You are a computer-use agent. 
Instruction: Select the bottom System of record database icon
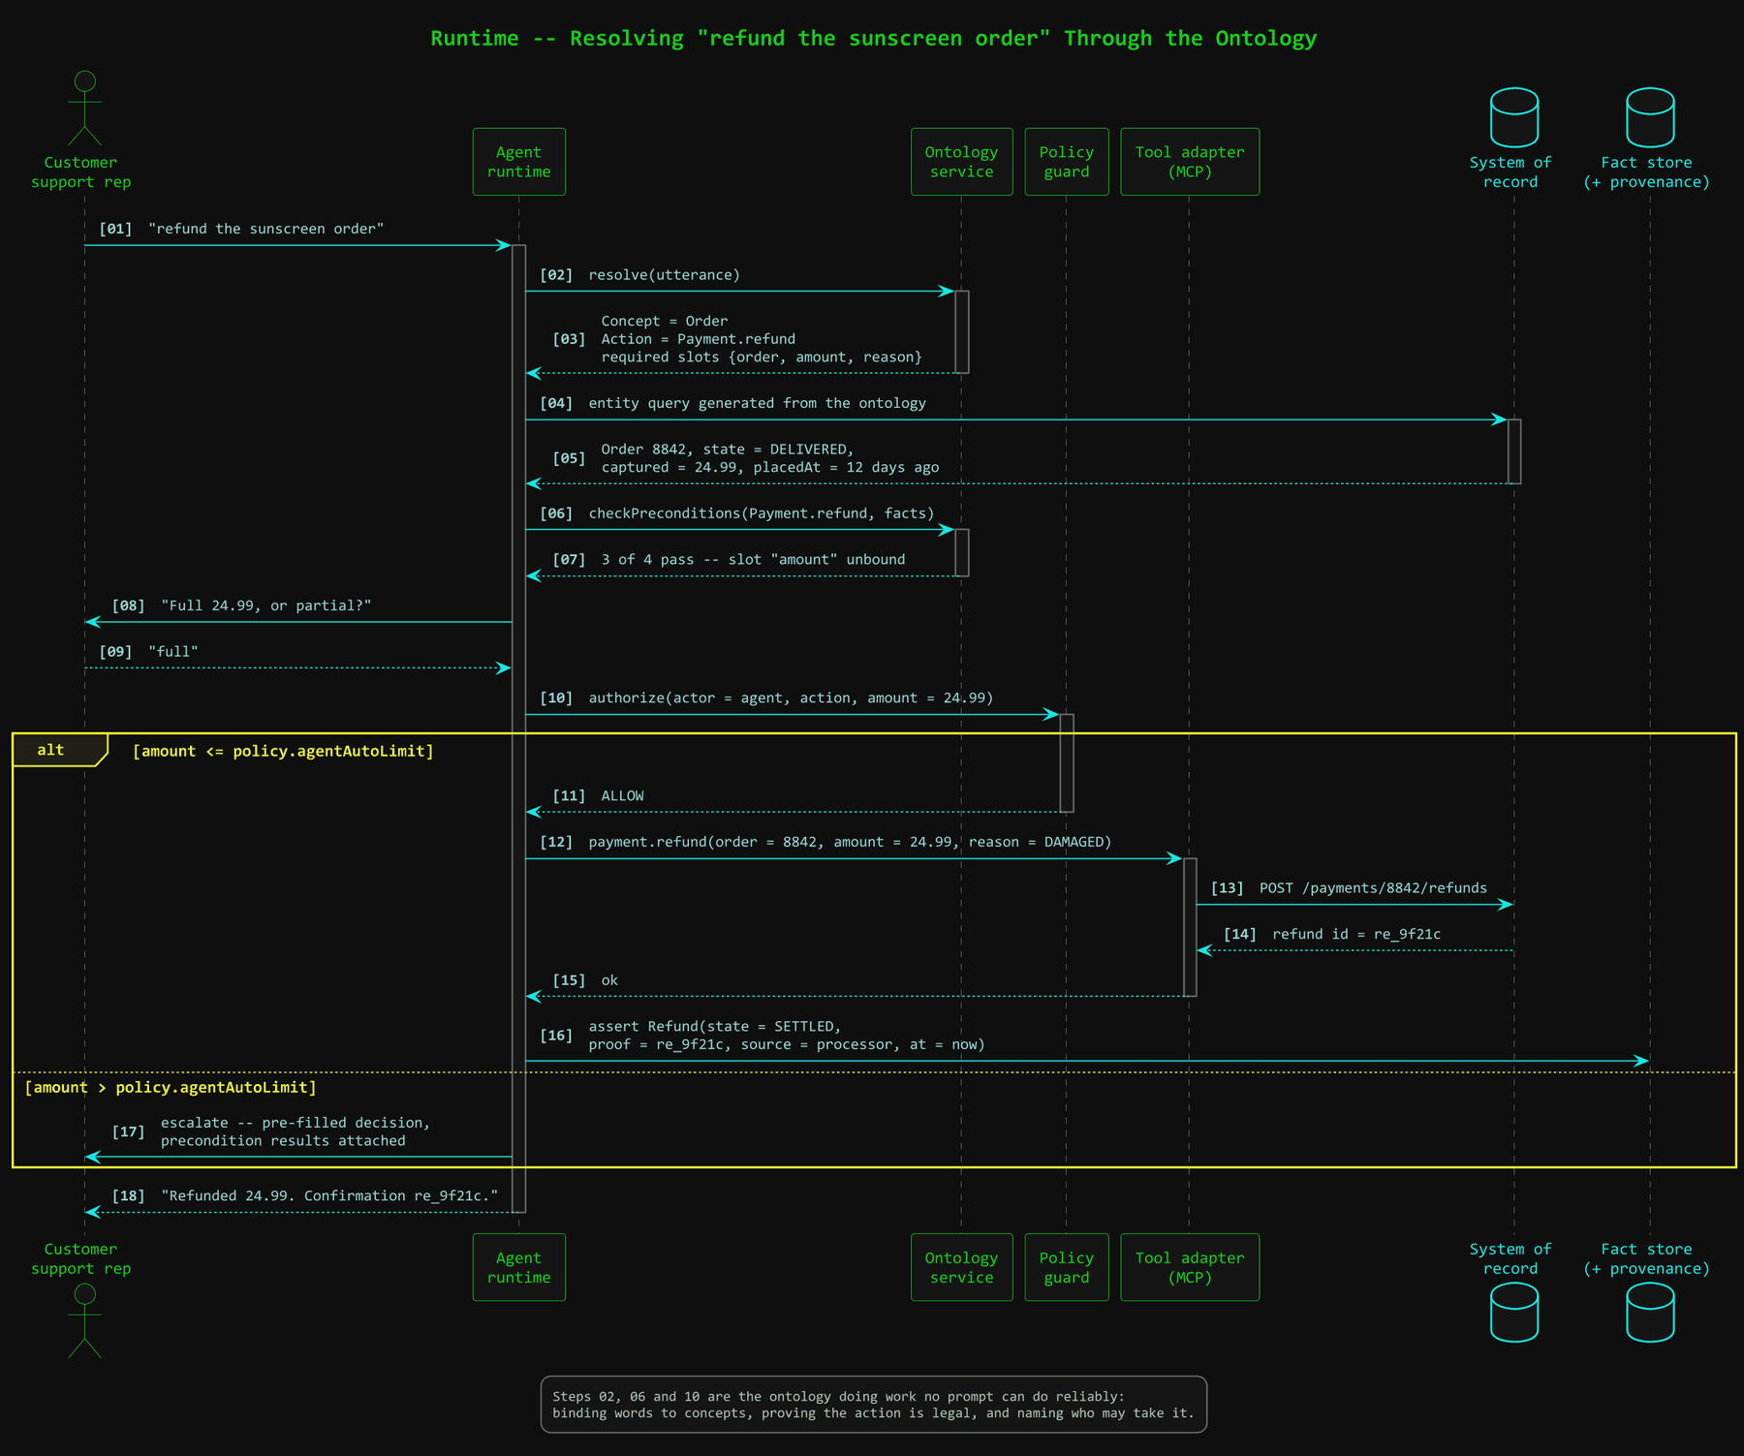[x=1513, y=1312]
